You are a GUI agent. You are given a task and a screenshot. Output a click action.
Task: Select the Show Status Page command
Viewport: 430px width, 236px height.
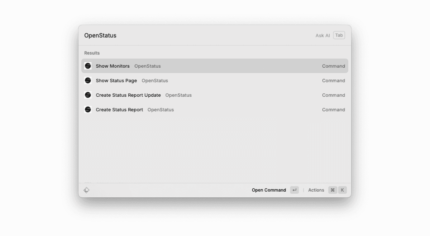[x=116, y=80]
